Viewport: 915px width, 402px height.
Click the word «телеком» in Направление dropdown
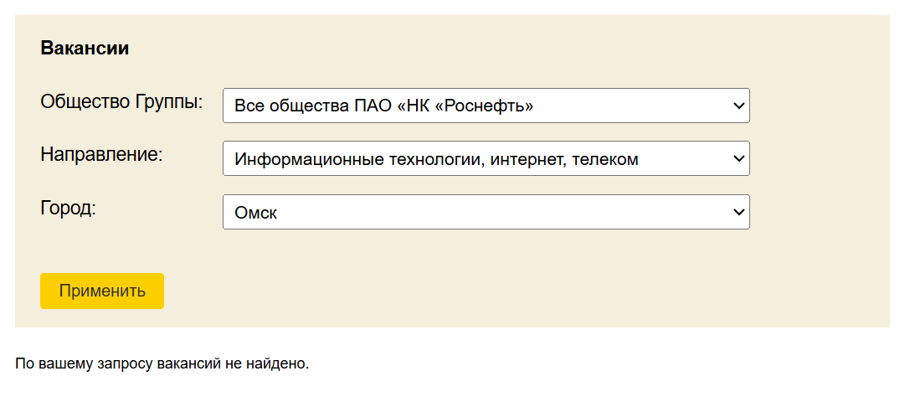605,159
